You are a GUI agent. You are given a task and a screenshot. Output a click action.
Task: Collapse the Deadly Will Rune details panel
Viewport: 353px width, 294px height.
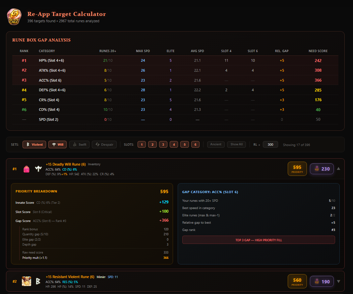(x=338, y=169)
